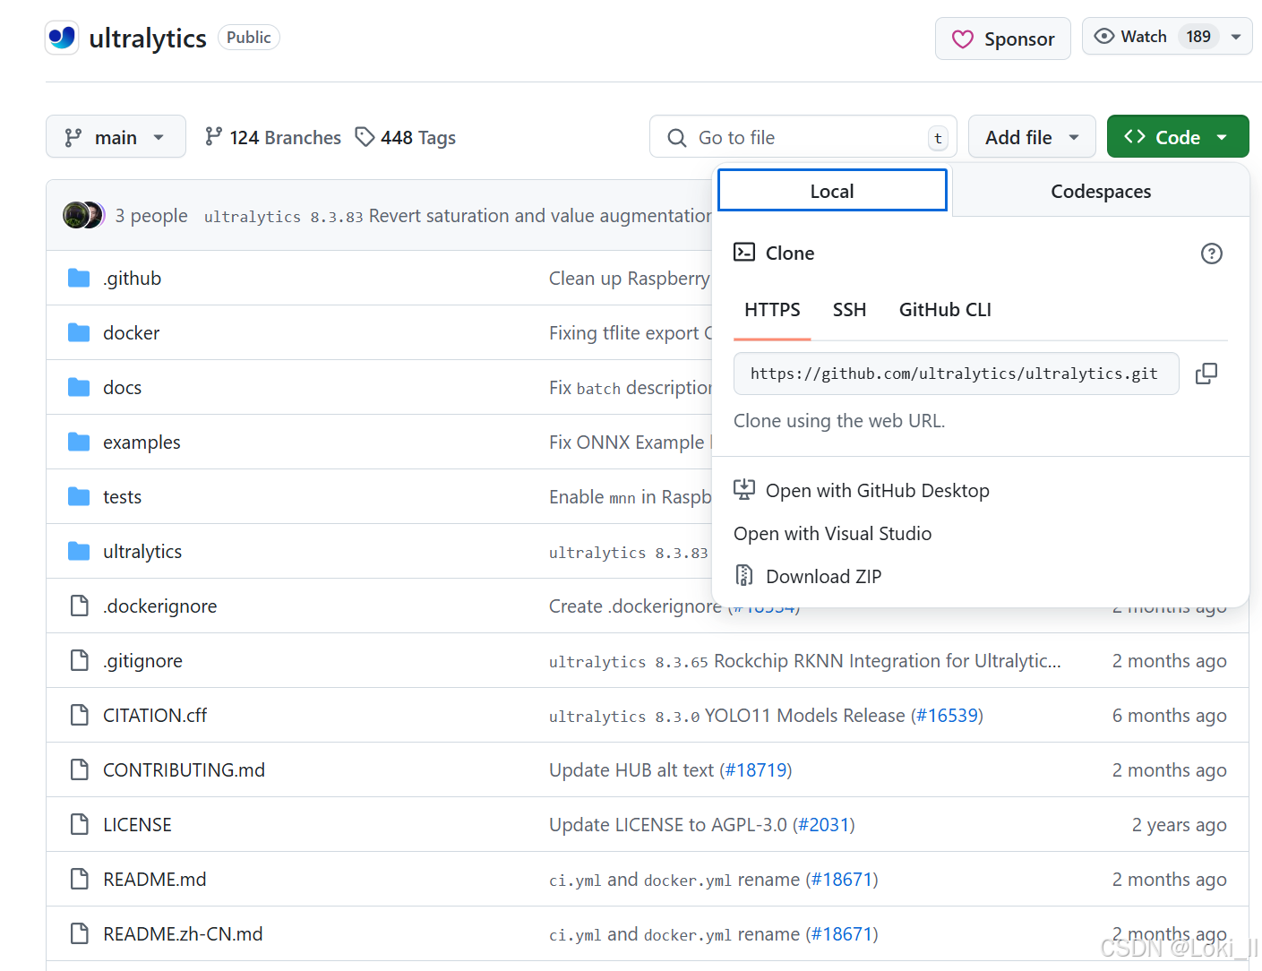
Task: Click the CITATION.cff file icon
Action: [x=80, y=715]
